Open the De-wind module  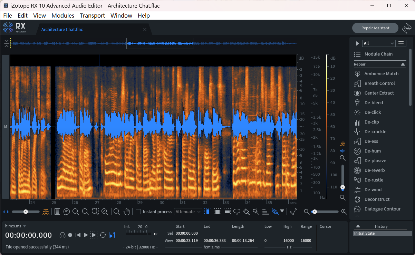coord(368,189)
